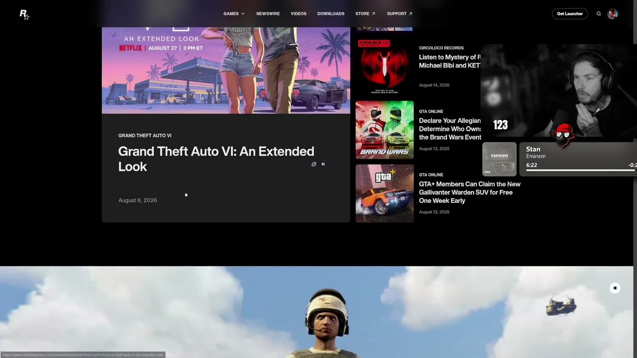Click the streamer webcam overlay
This screenshot has height=358, width=637.
(x=558, y=90)
